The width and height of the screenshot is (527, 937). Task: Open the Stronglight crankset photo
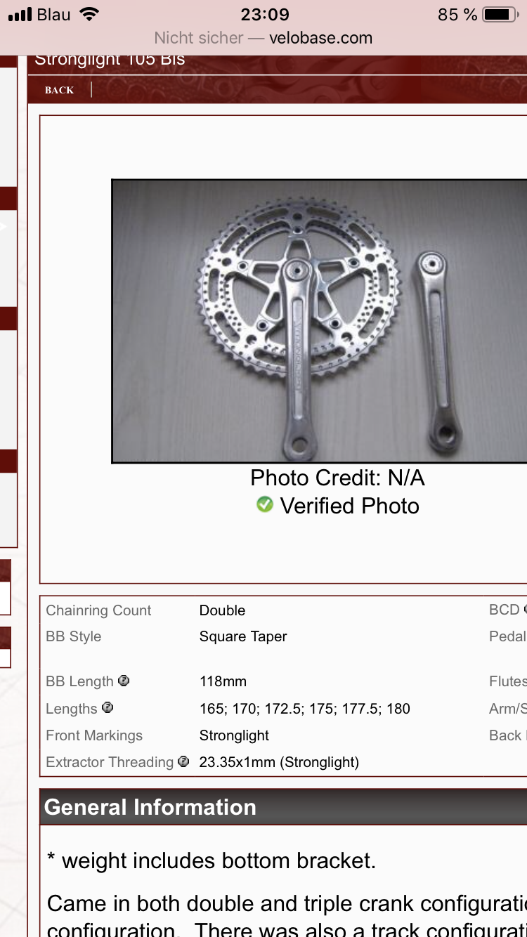[319, 321]
